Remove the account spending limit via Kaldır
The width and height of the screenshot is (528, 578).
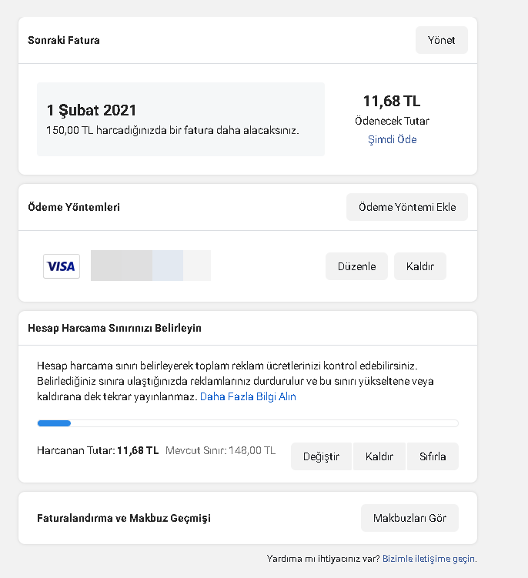(379, 456)
